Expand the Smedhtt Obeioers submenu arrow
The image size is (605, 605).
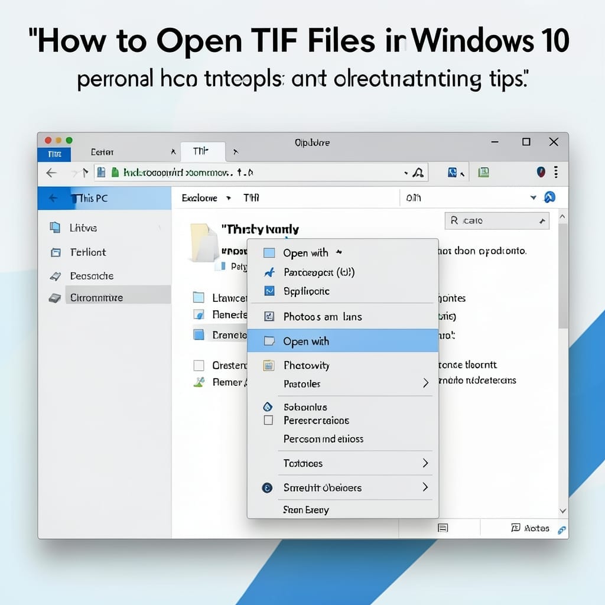425,487
